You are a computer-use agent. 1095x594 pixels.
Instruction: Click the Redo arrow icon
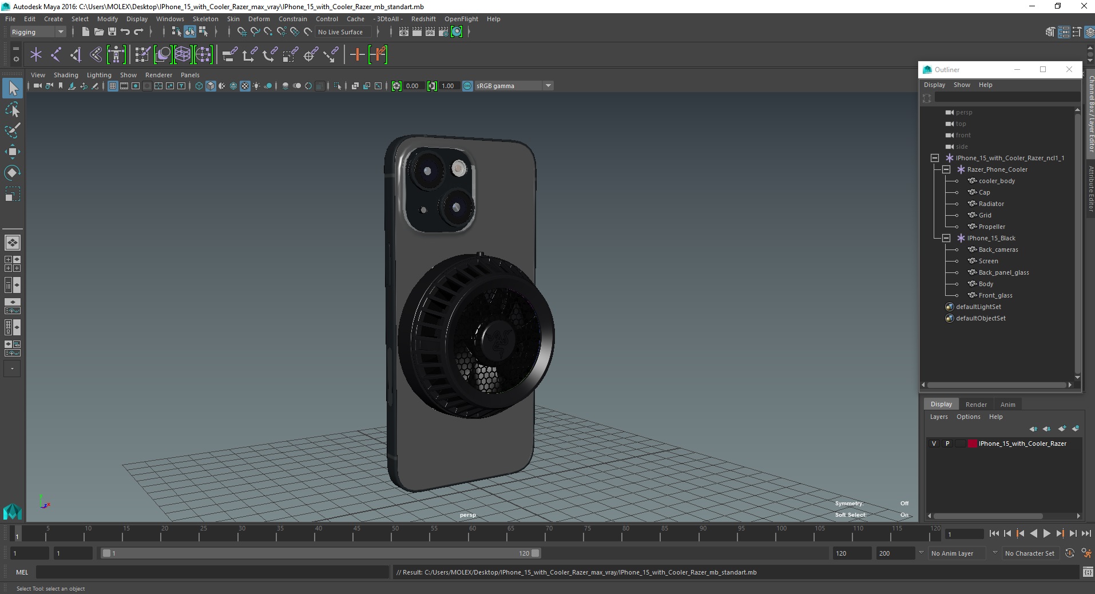138,32
